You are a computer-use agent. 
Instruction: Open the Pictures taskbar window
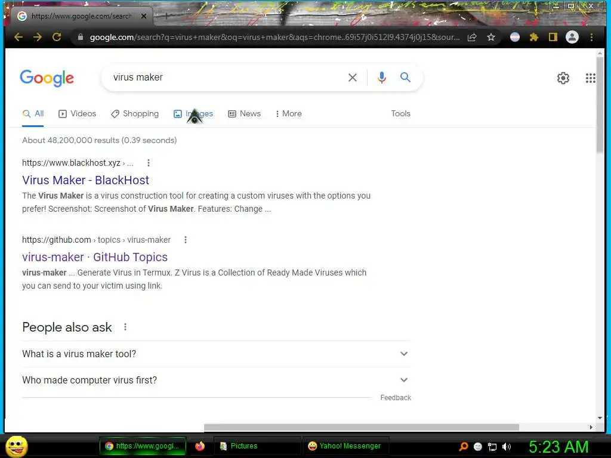[258, 446]
